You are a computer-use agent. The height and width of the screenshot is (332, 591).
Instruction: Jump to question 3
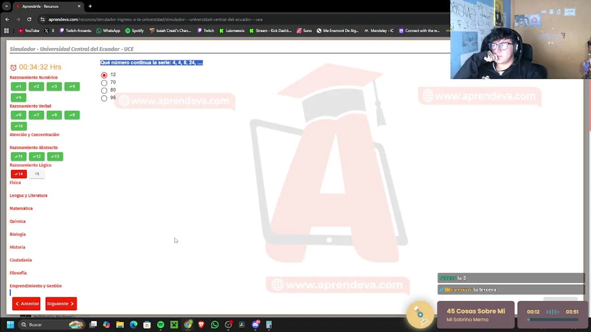(54, 86)
